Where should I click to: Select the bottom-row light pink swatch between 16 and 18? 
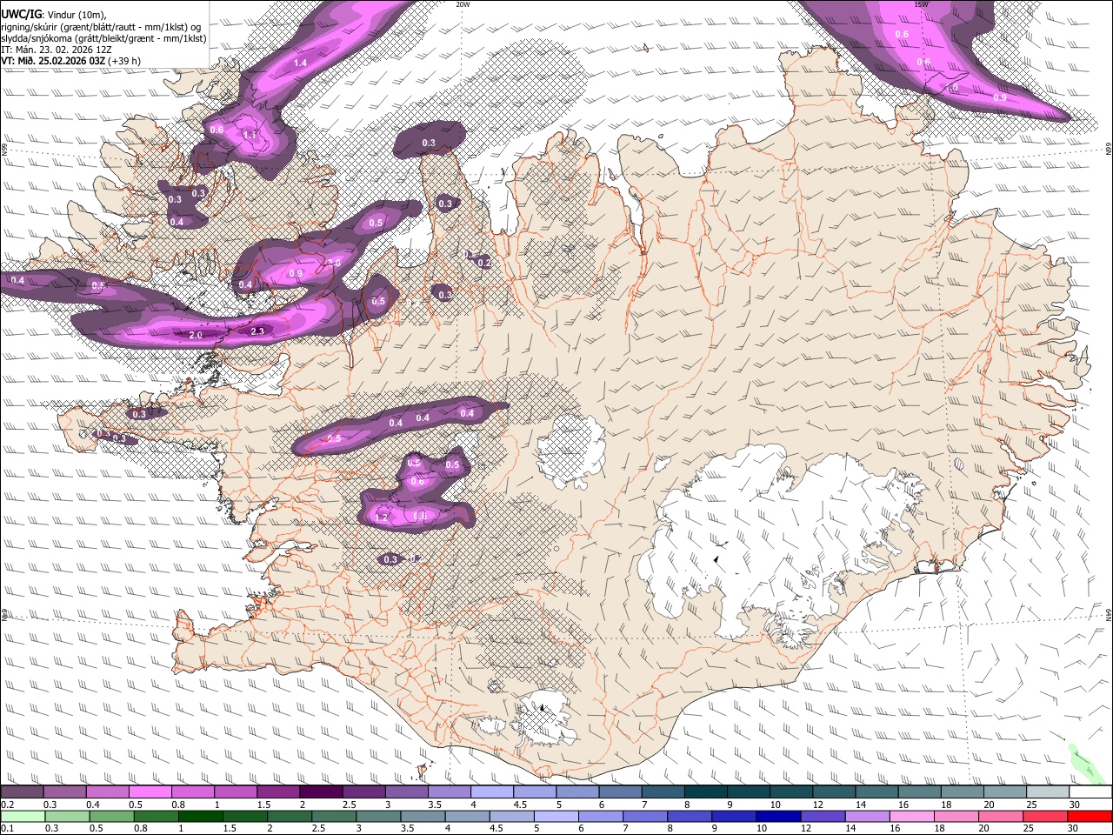click(x=910, y=816)
